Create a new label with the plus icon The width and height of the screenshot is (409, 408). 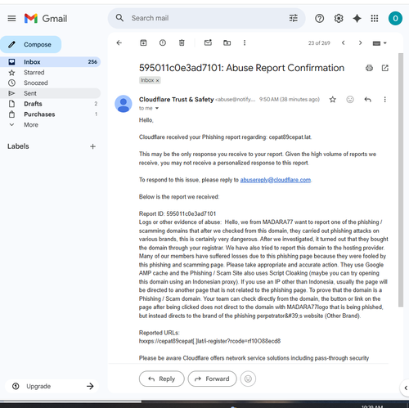click(92, 146)
